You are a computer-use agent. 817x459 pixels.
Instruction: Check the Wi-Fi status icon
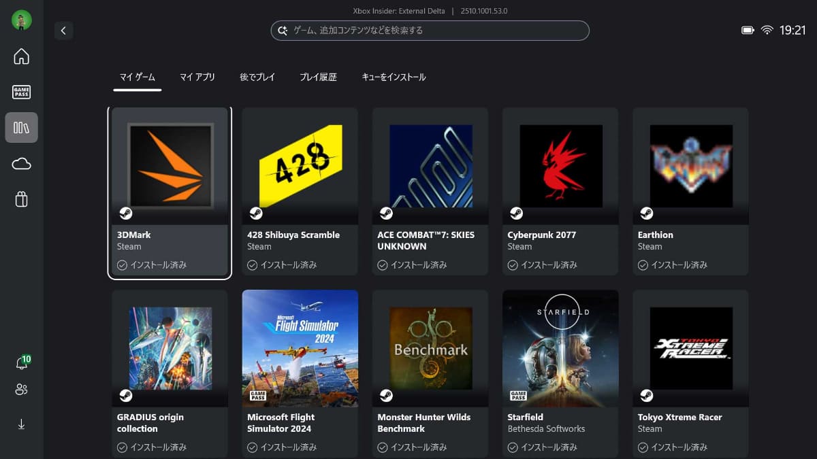click(x=769, y=29)
